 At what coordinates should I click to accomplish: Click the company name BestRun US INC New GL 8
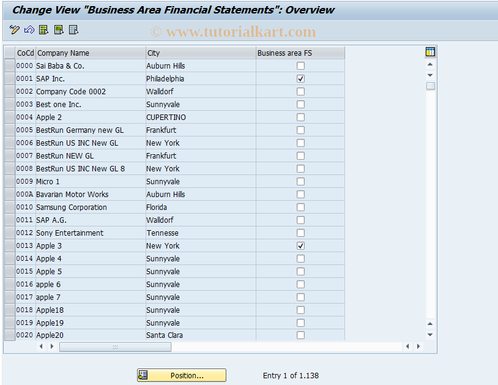(x=80, y=169)
